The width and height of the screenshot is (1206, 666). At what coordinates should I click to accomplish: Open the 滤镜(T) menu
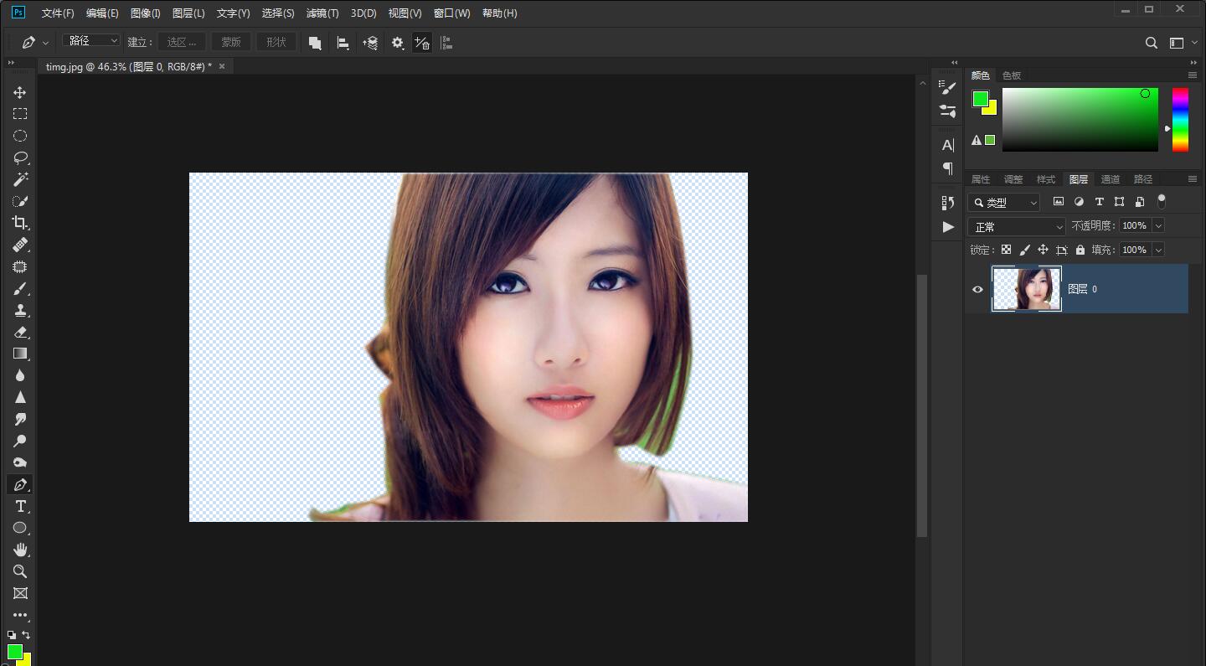(322, 13)
